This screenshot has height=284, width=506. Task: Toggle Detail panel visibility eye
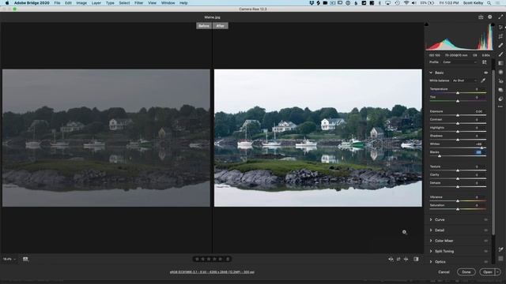tap(485, 230)
